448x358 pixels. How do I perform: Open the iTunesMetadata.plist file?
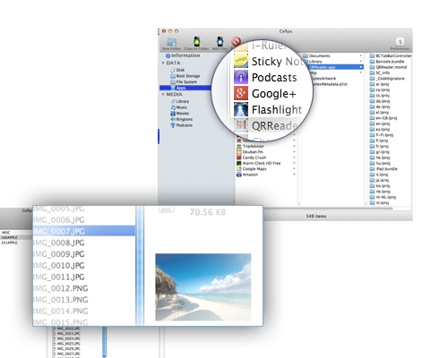click(x=330, y=84)
